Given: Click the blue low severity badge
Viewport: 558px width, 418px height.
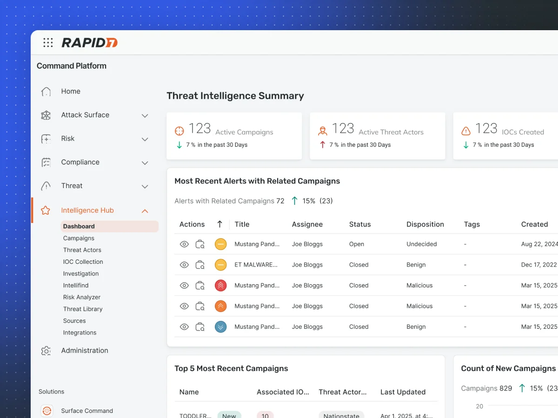Looking at the screenshot, I should point(220,327).
